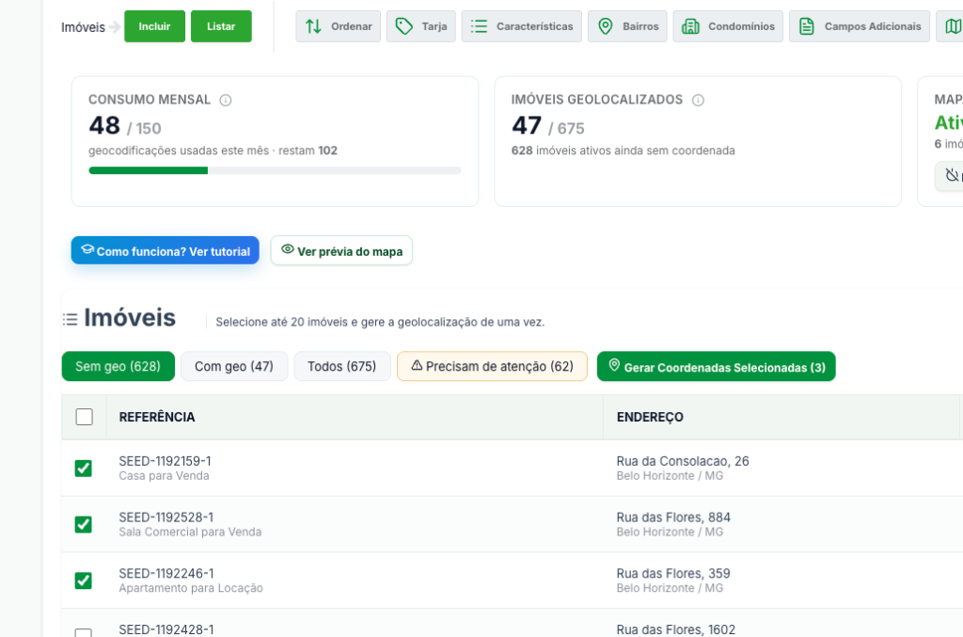The width and height of the screenshot is (963, 637).
Task: Open the Listar imóveis button
Action: click(221, 26)
